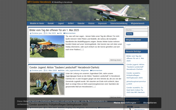Open sidebar link Frühjahrsfliegen Oerlinghausen 2025

134,75
